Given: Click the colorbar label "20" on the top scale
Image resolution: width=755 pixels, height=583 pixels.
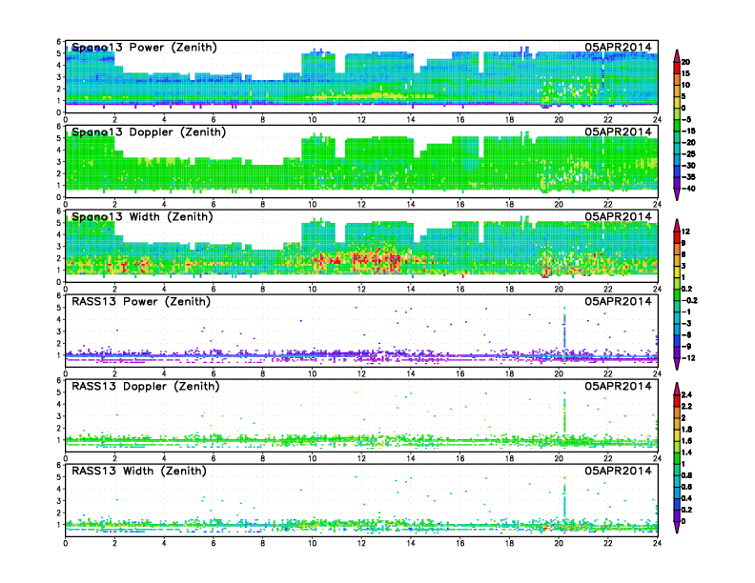Looking at the screenshot, I should [x=685, y=62].
